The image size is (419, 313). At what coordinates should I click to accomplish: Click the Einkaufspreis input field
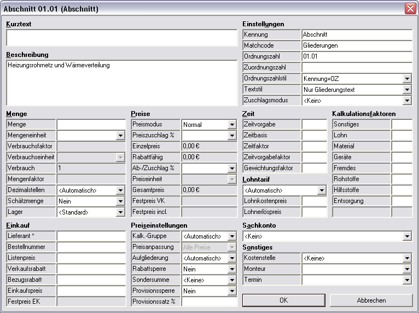click(91, 291)
